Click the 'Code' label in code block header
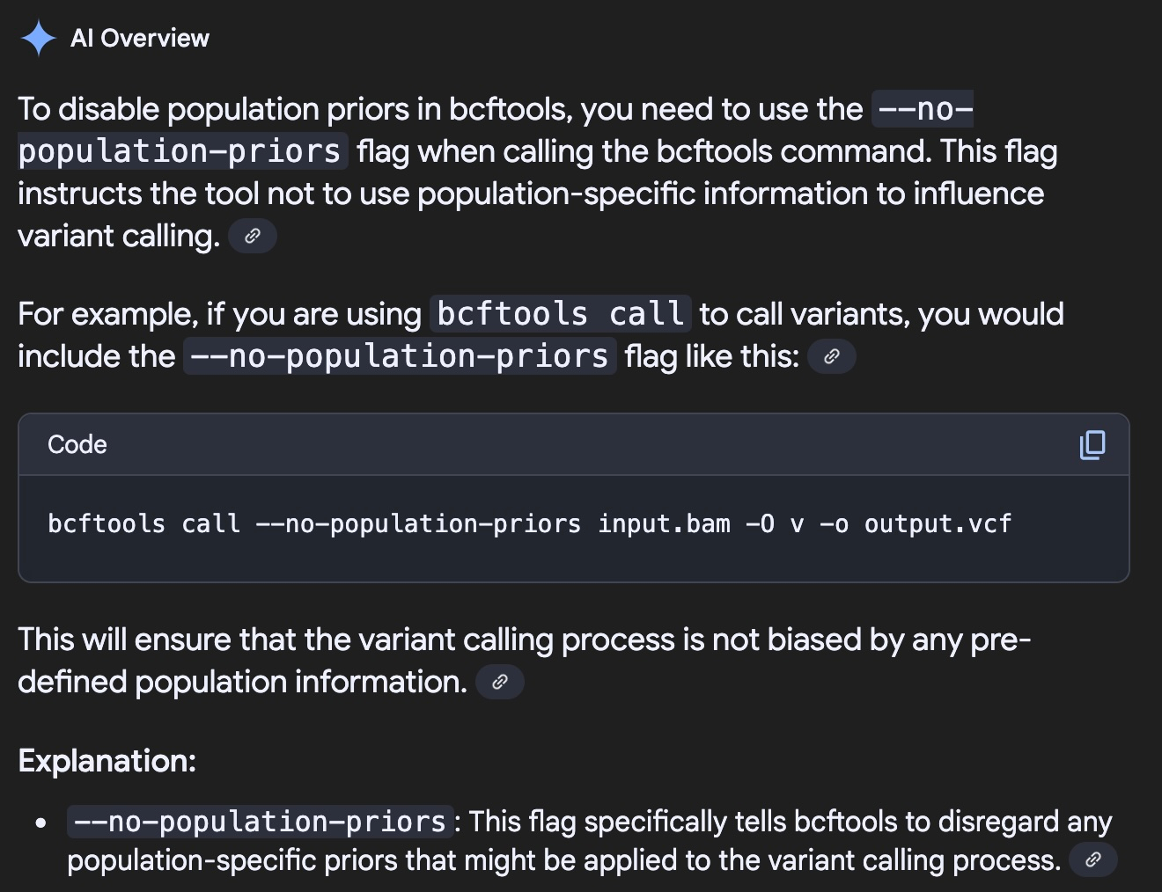Screen dimensions: 1162x892 (77, 445)
